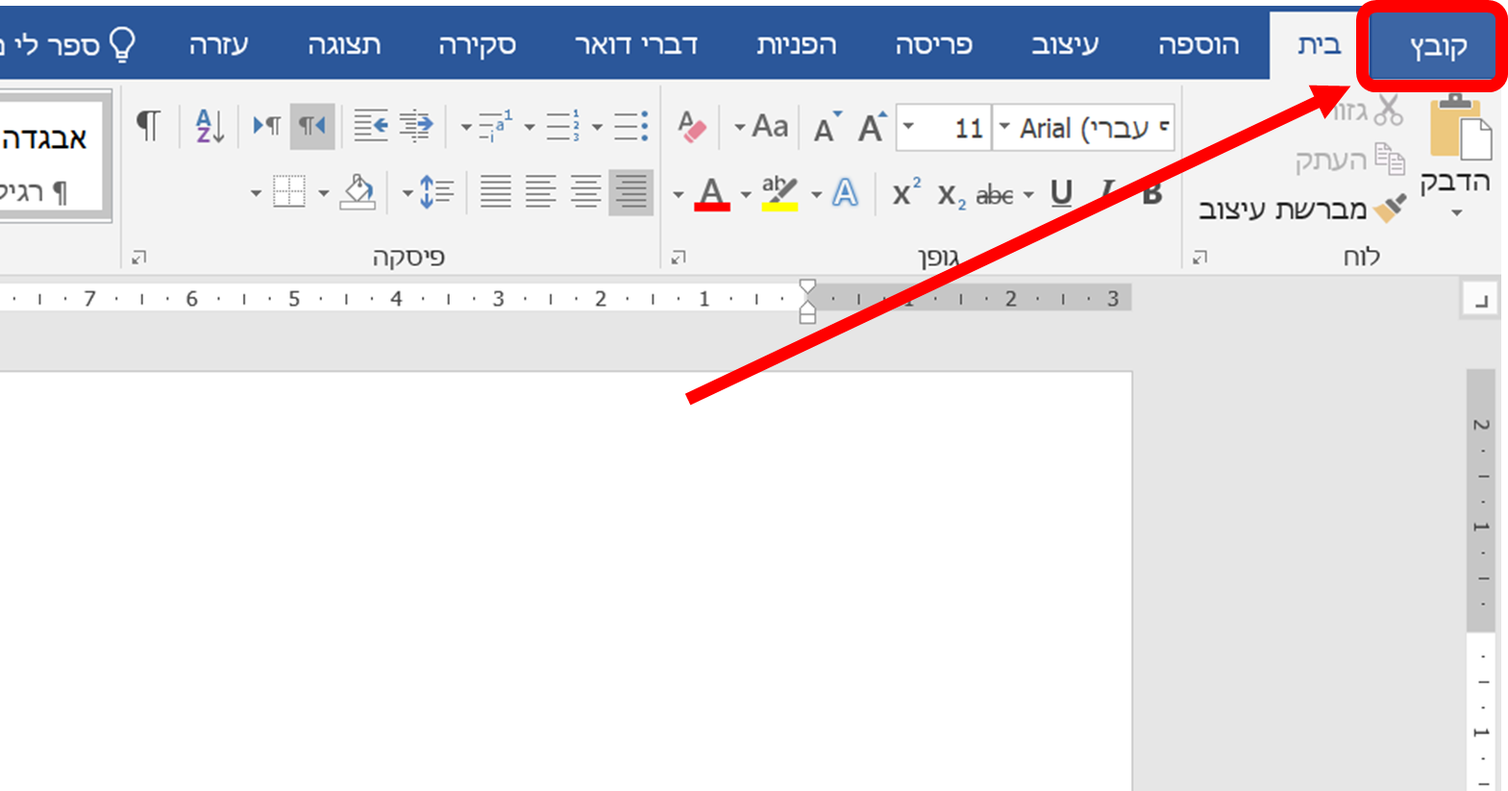Click the Change Case Aa icon
This screenshot has width=1508, height=791.
(770, 127)
